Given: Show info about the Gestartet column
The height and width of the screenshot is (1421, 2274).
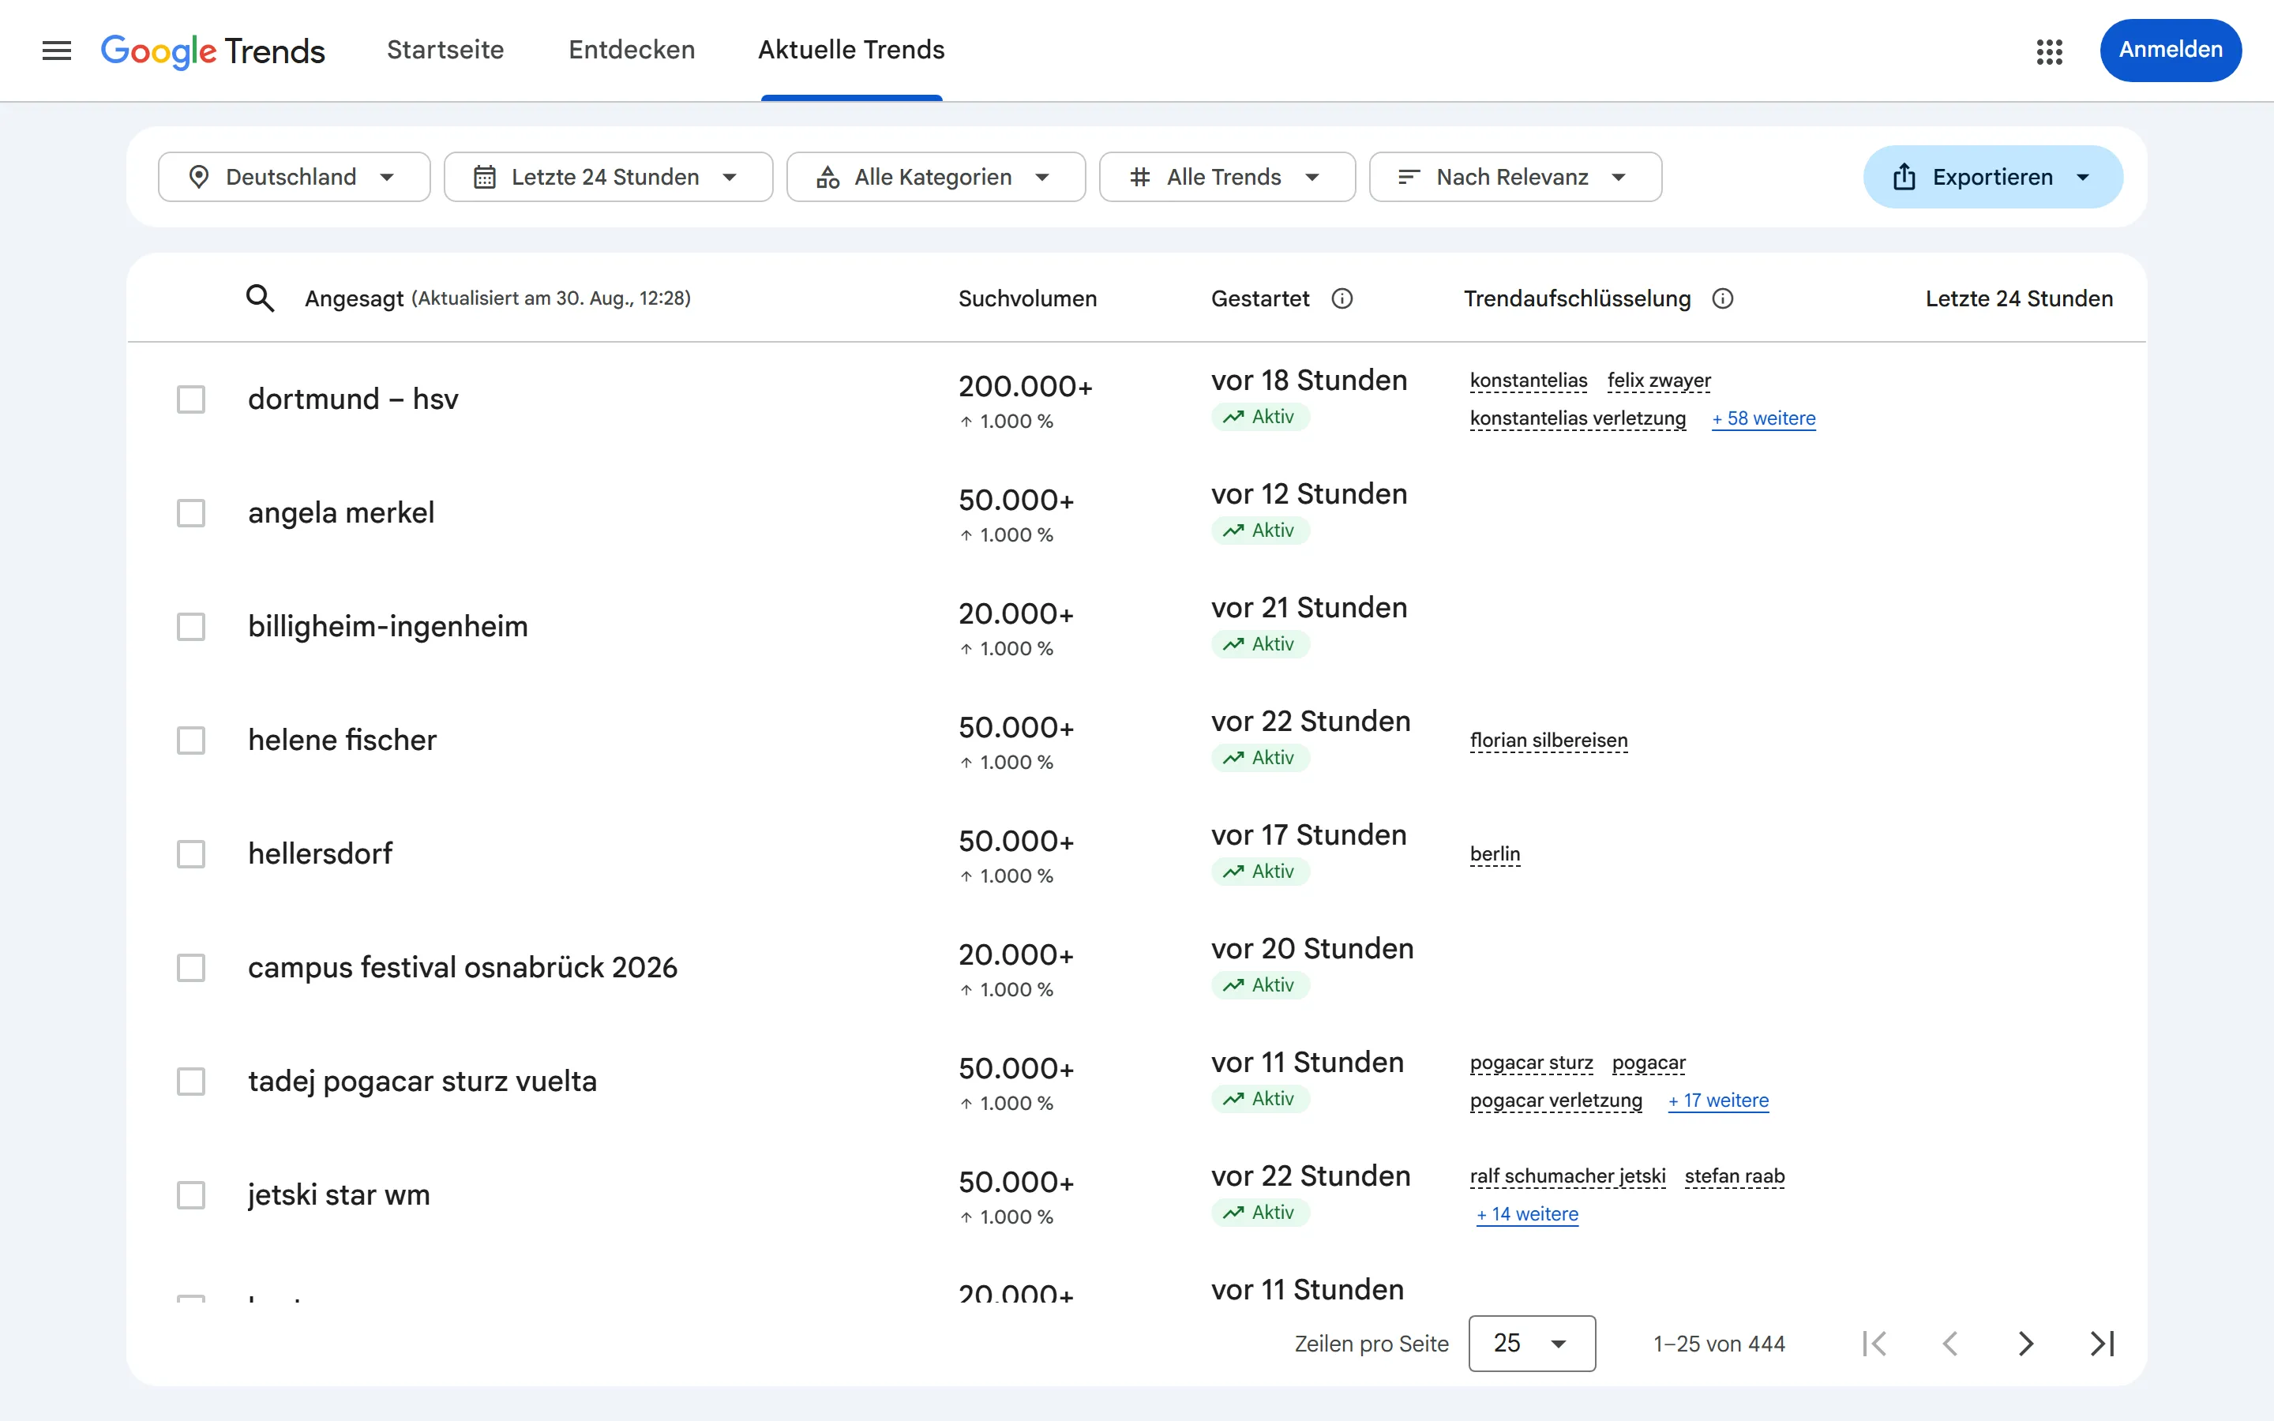Looking at the screenshot, I should 1342,298.
